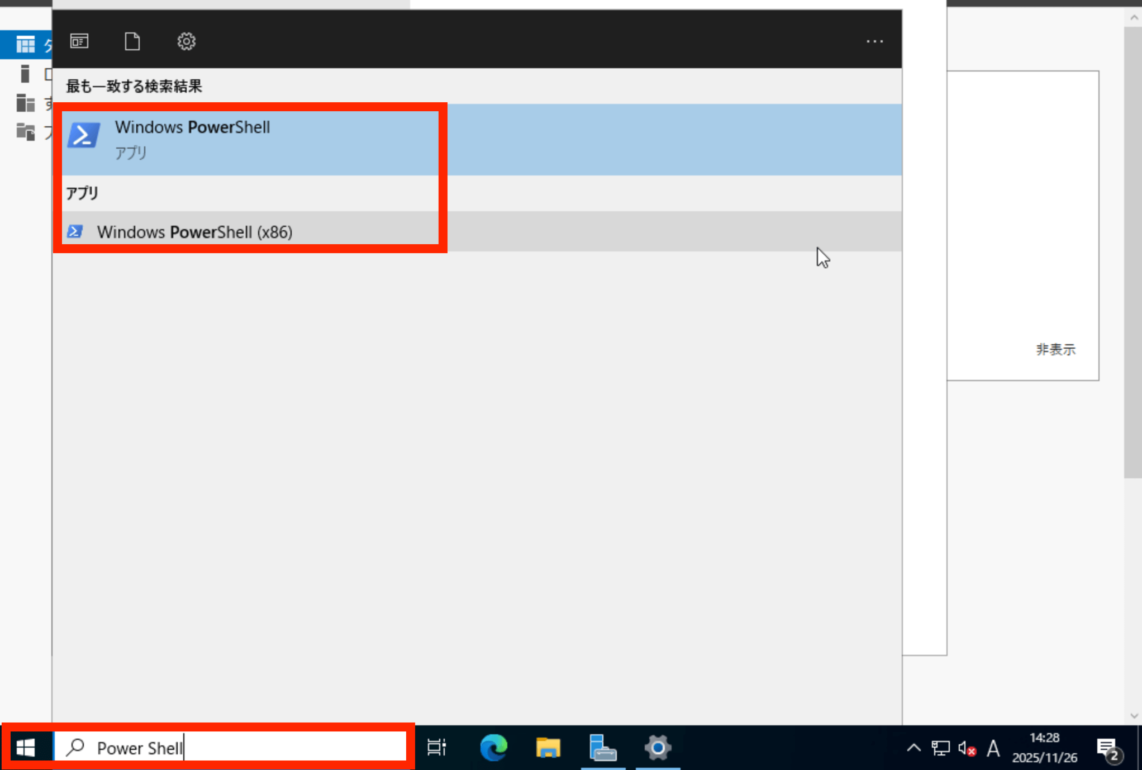This screenshot has width=1142, height=770.
Task: Open File Explorer from taskbar
Action: (x=548, y=747)
